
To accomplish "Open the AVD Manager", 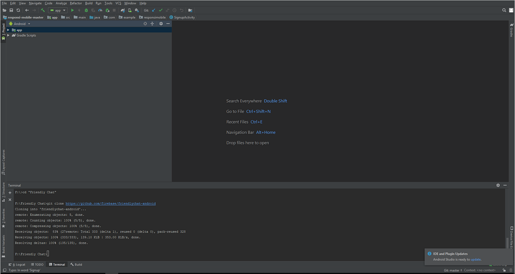I will [129, 10].
